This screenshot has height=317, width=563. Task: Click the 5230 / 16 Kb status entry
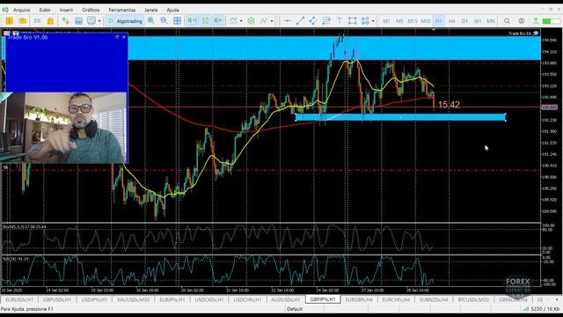[542, 309]
